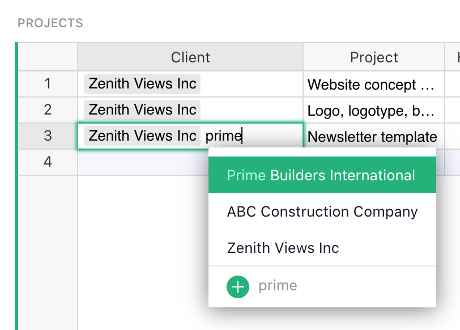460x330 pixels.
Task: Click the green plus icon to add "prime"
Action: (x=238, y=287)
